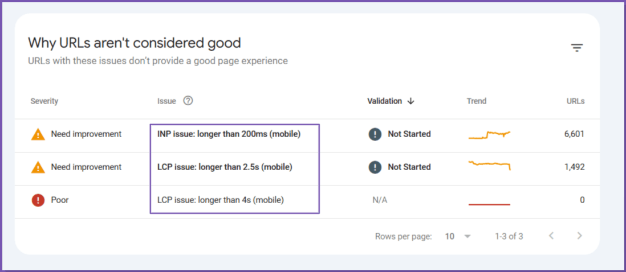Click the 1,492 URLs count
This screenshot has height=272, width=626.
click(573, 167)
